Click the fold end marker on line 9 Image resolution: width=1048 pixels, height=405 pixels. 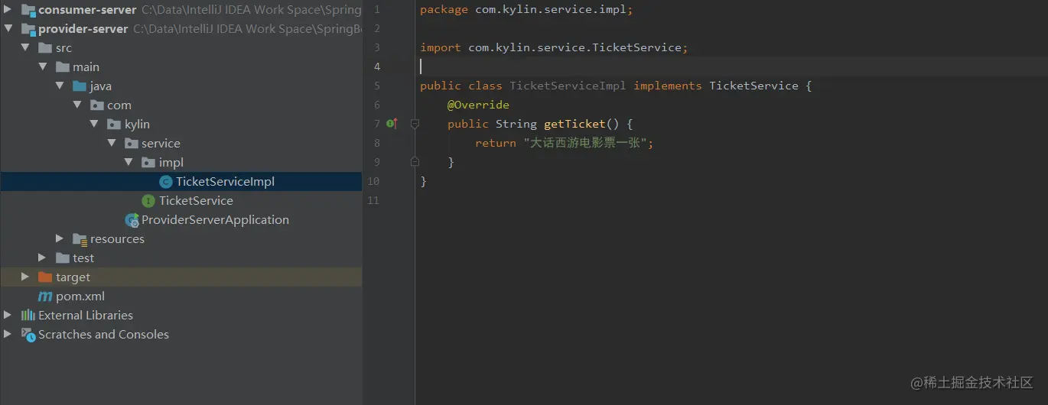415,162
